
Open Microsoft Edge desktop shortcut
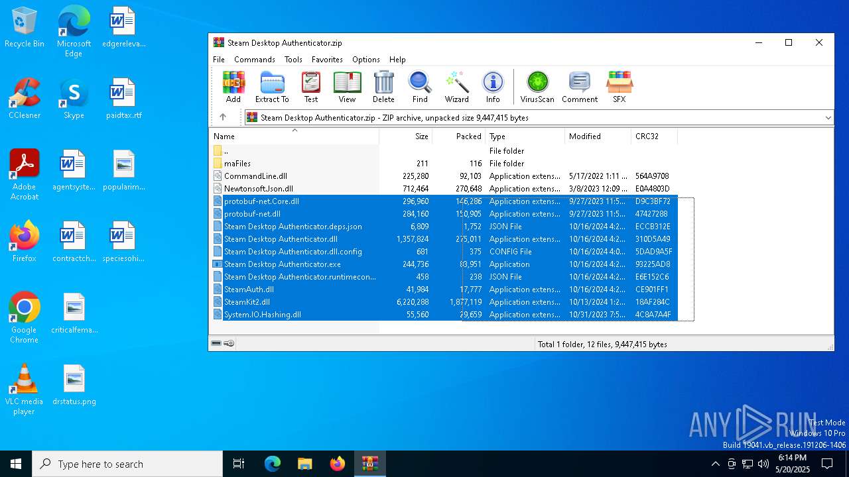(x=74, y=32)
